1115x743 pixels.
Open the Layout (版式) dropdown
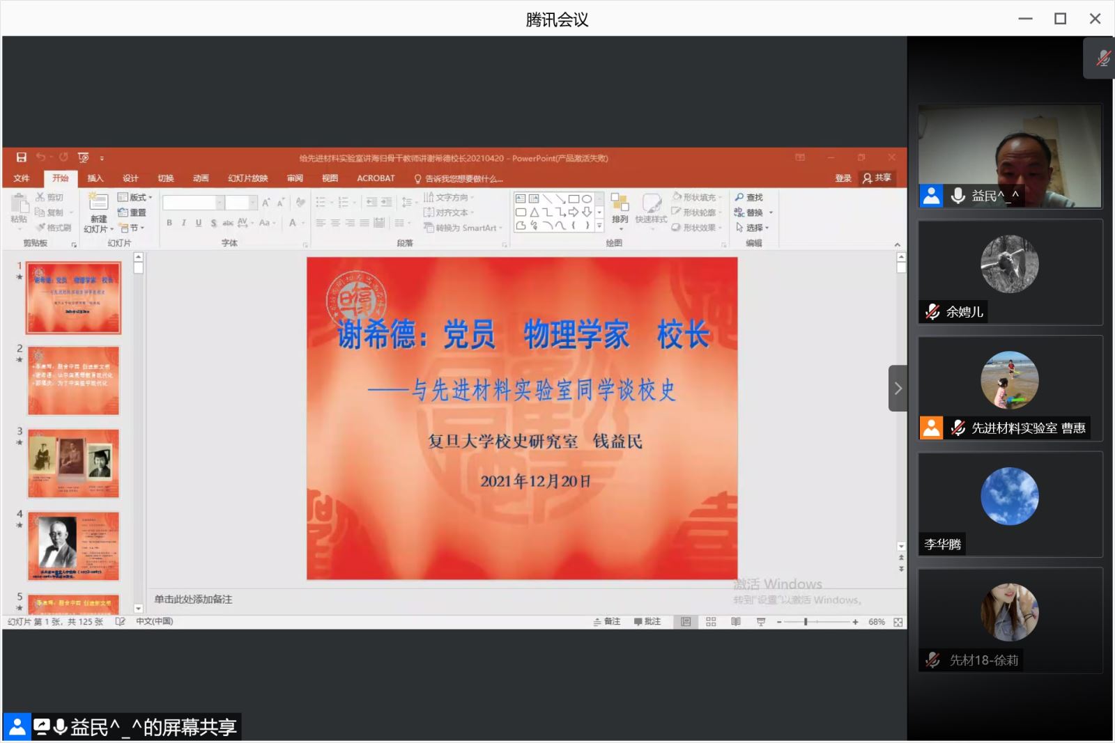click(x=135, y=198)
